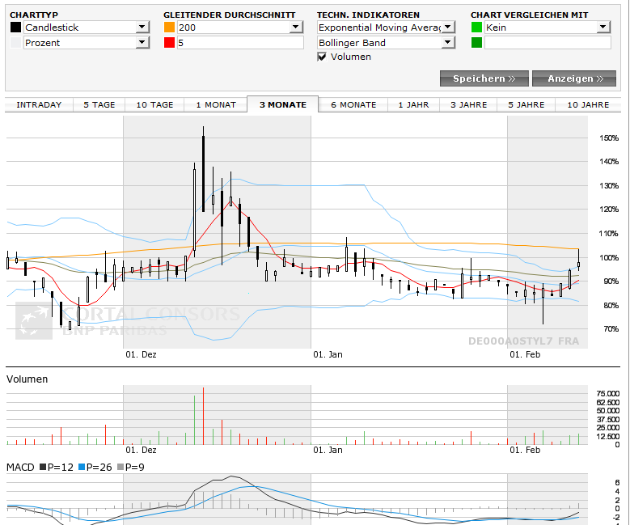
Task: Switch to the INTRADAY tab
Action: tap(39, 105)
